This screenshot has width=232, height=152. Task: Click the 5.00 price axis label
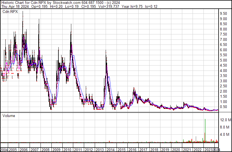223,60
